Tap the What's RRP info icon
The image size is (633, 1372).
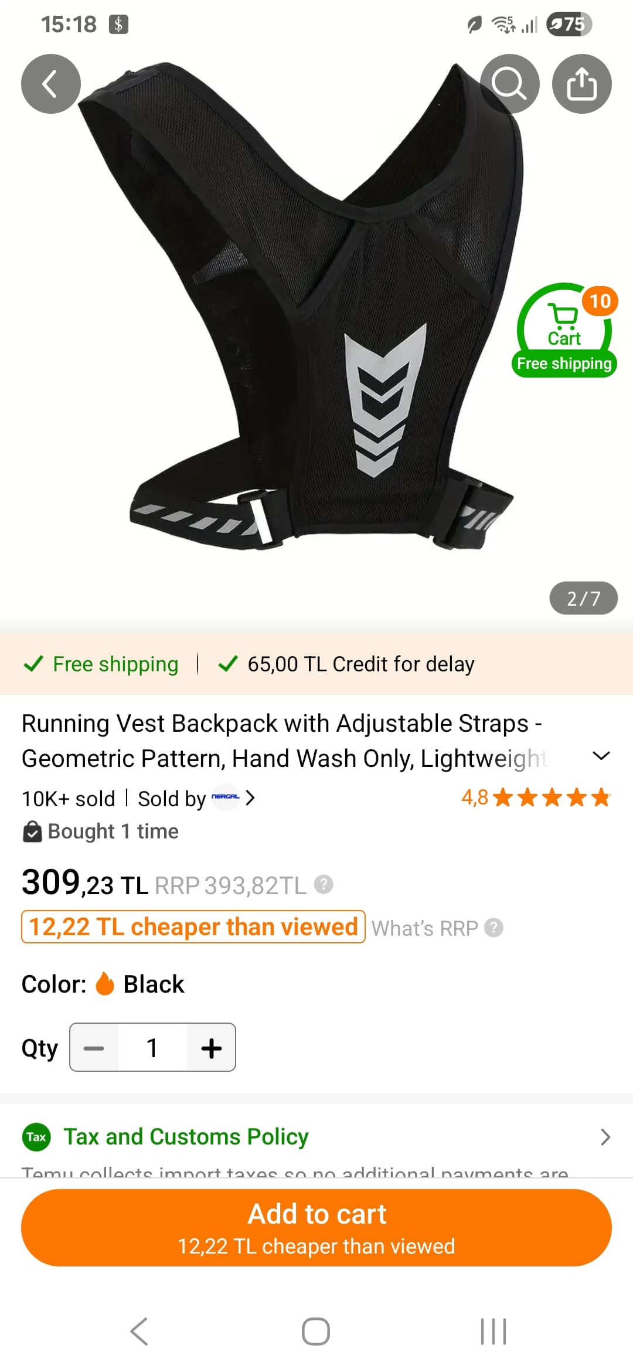pos(494,928)
